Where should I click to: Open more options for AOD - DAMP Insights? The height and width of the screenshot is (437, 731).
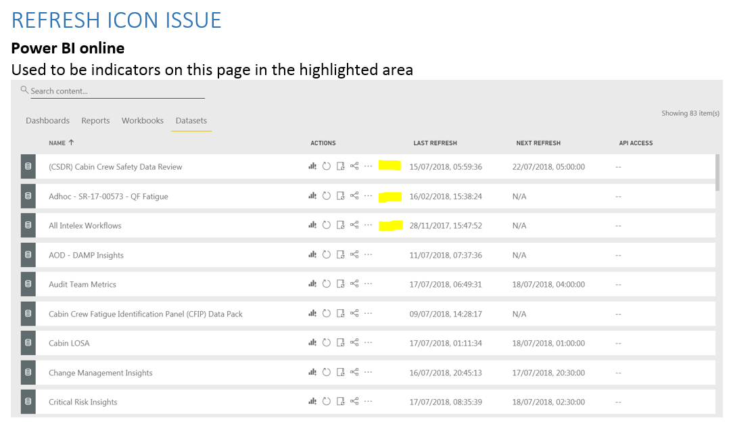(369, 254)
